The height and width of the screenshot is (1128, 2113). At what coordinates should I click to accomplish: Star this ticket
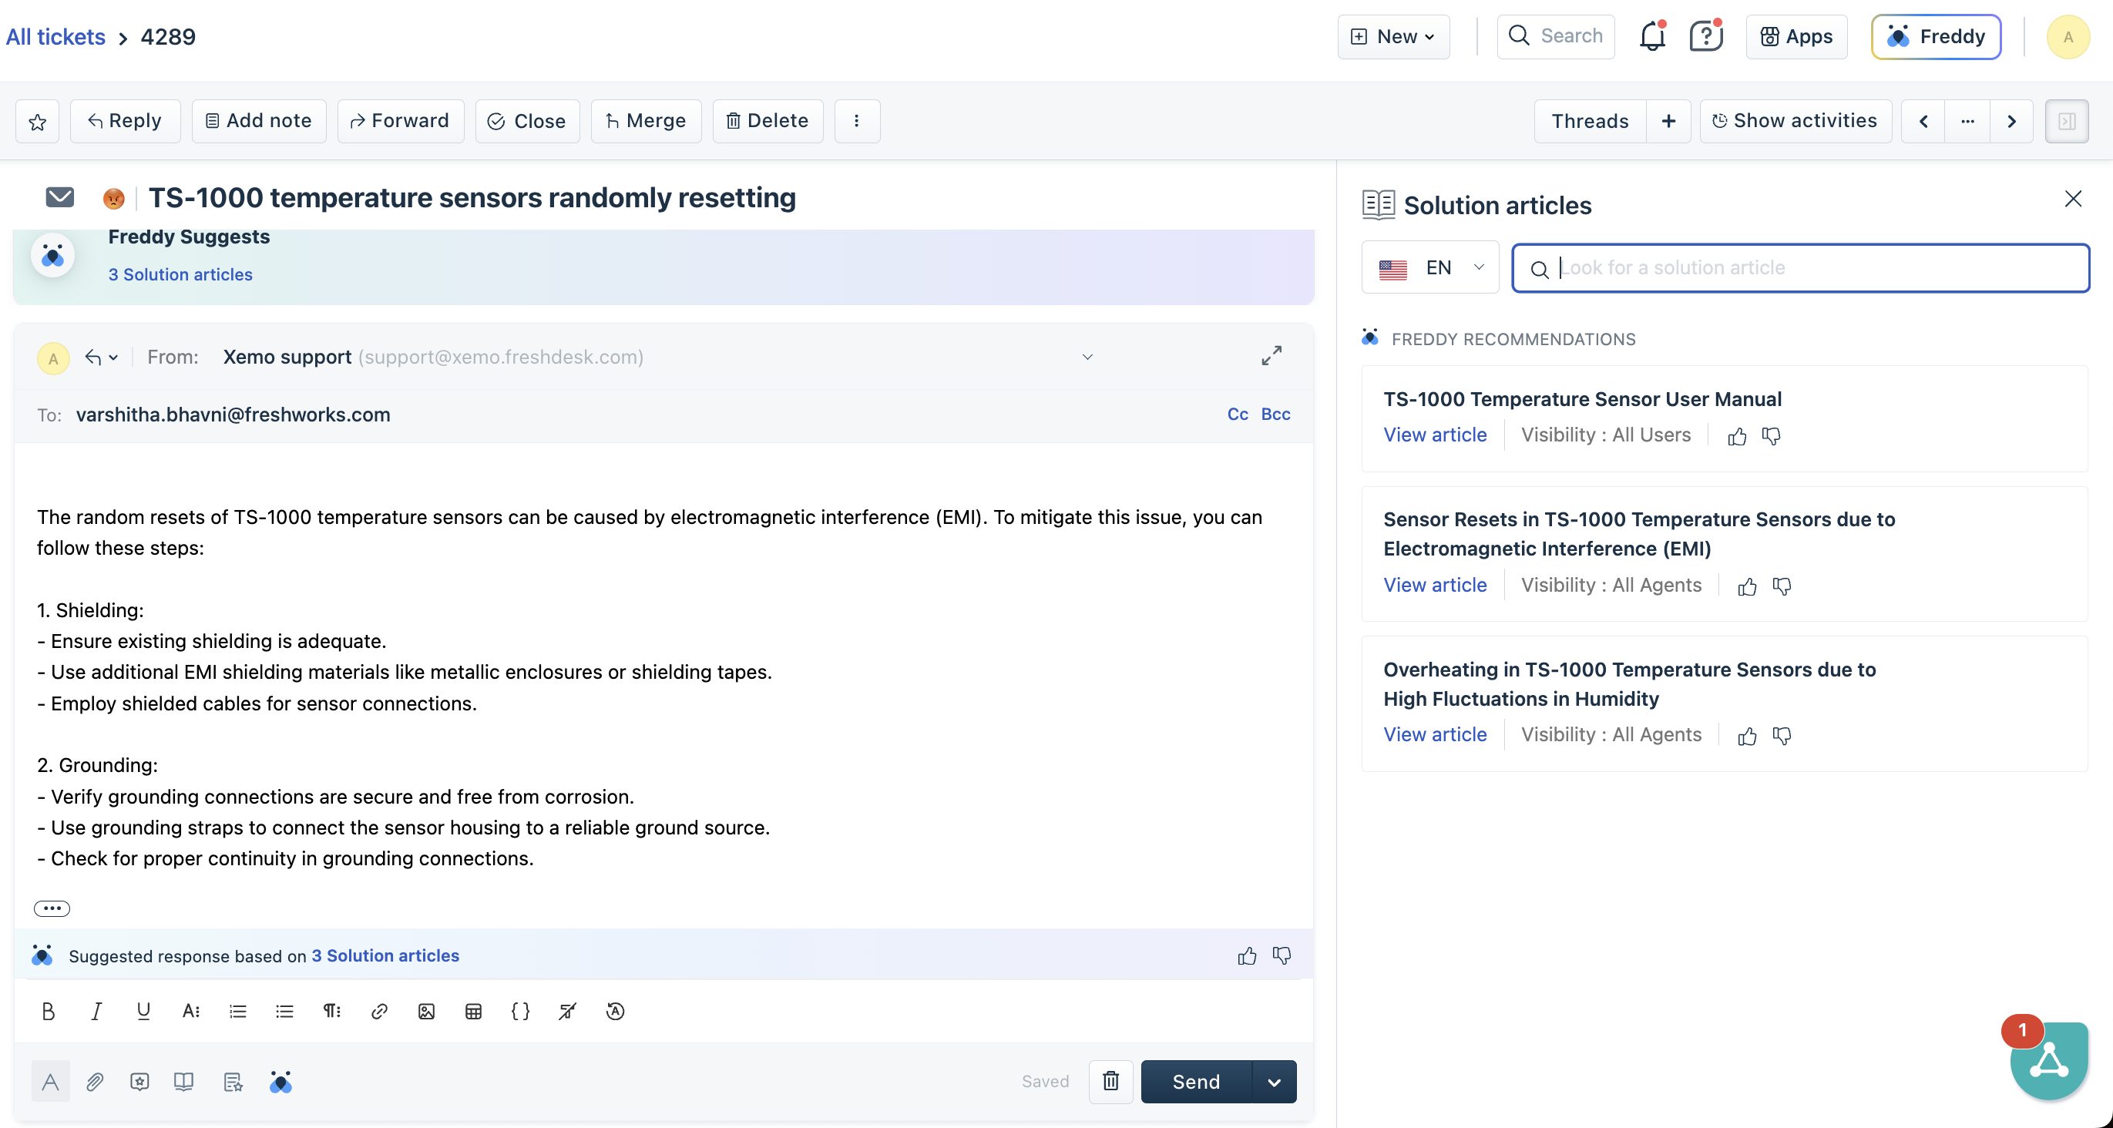(37, 122)
